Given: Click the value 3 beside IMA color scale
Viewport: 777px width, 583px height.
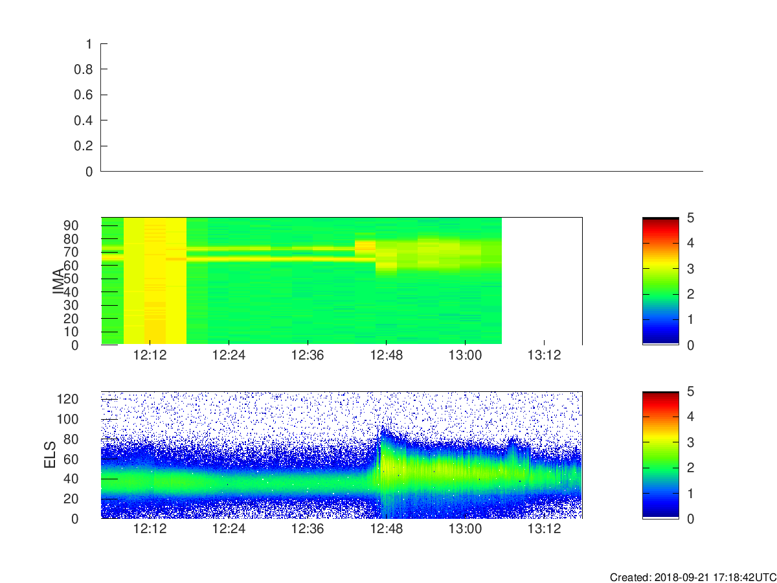Looking at the screenshot, I should click(x=690, y=268).
